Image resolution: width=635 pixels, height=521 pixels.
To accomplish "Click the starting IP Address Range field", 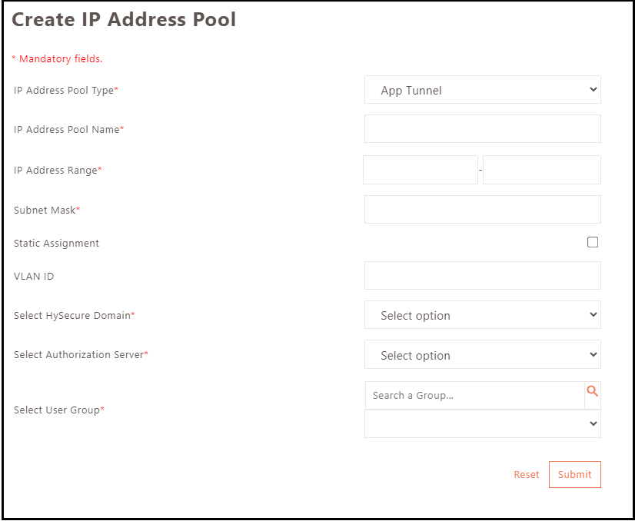I will pyautogui.click(x=421, y=170).
